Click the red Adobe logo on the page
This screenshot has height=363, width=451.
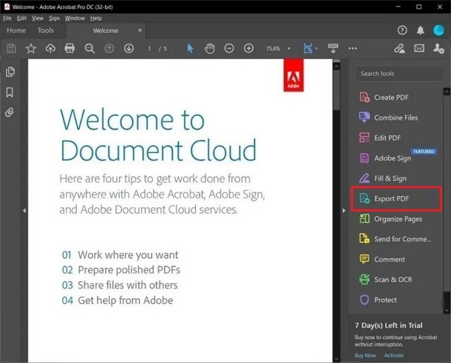click(x=293, y=75)
